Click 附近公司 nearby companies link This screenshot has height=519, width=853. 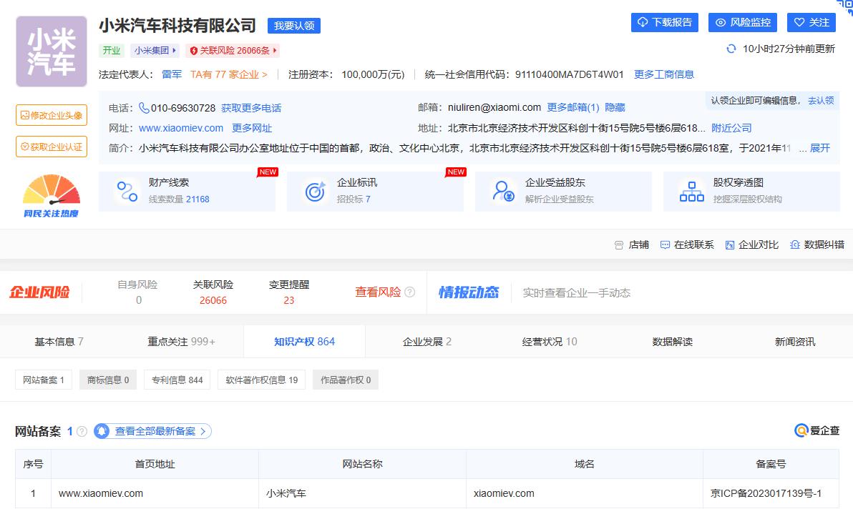point(731,128)
